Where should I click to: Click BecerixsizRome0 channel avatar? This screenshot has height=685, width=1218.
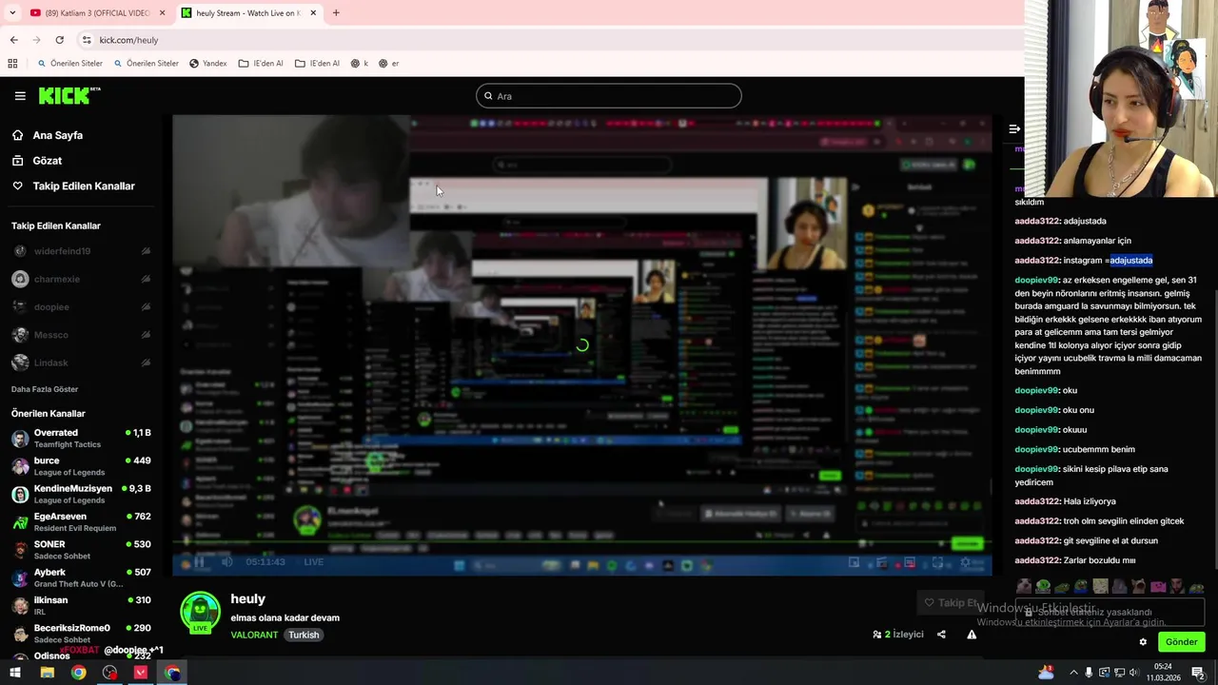(20, 634)
